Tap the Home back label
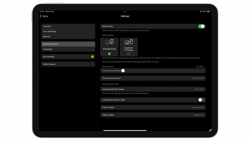 (45, 16)
